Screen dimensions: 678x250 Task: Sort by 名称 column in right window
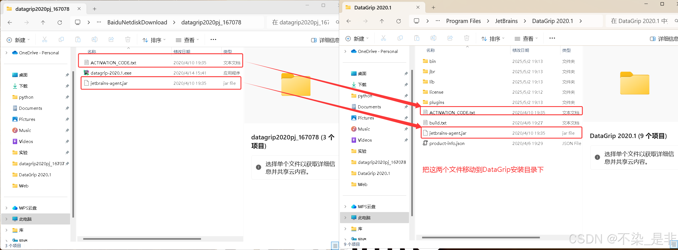pyautogui.click(x=431, y=50)
